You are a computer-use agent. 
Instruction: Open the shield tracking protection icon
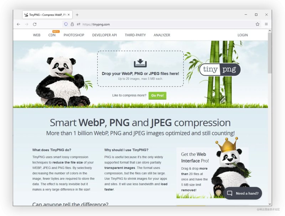click(x=66, y=24)
